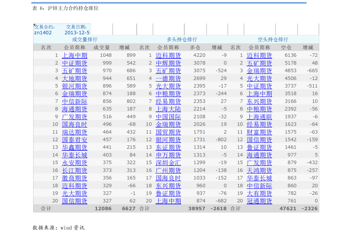Open 迈科期货 link in long position ranking

pos(168,55)
